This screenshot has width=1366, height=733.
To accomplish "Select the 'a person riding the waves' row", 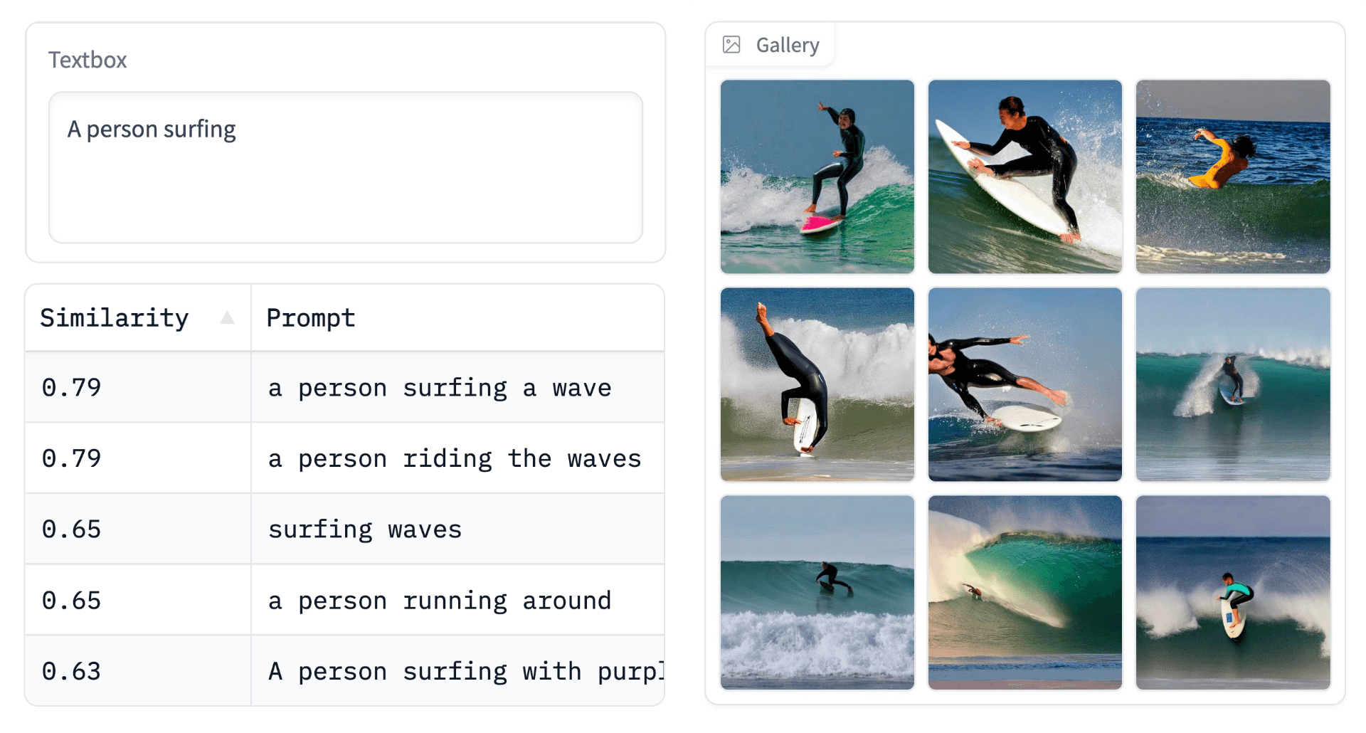I will [x=454, y=458].
